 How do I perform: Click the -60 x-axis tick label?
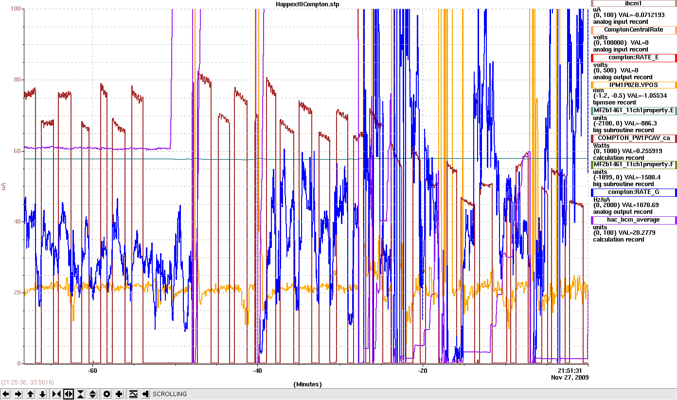click(x=92, y=370)
